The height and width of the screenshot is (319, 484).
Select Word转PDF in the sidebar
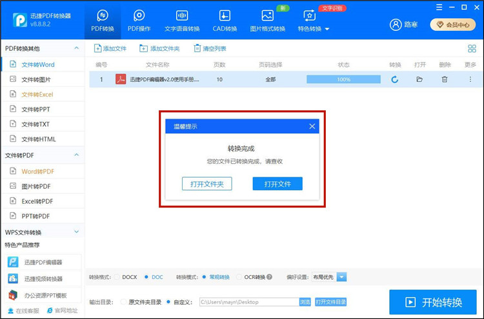[x=43, y=171]
